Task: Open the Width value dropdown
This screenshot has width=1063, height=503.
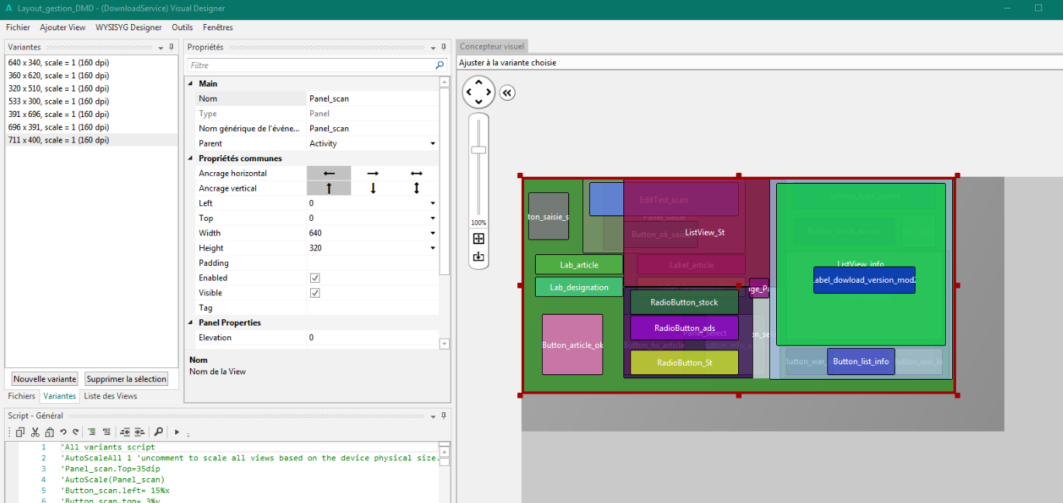Action: pyautogui.click(x=432, y=233)
